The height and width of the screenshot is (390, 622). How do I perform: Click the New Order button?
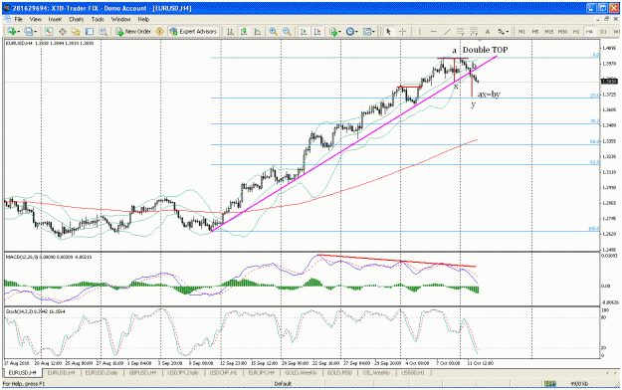click(x=133, y=32)
